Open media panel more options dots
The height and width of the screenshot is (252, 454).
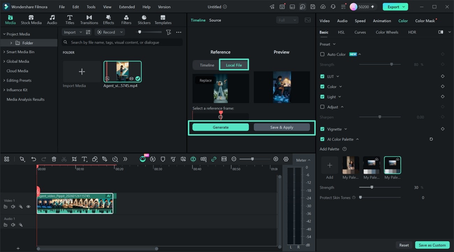pos(179,32)
